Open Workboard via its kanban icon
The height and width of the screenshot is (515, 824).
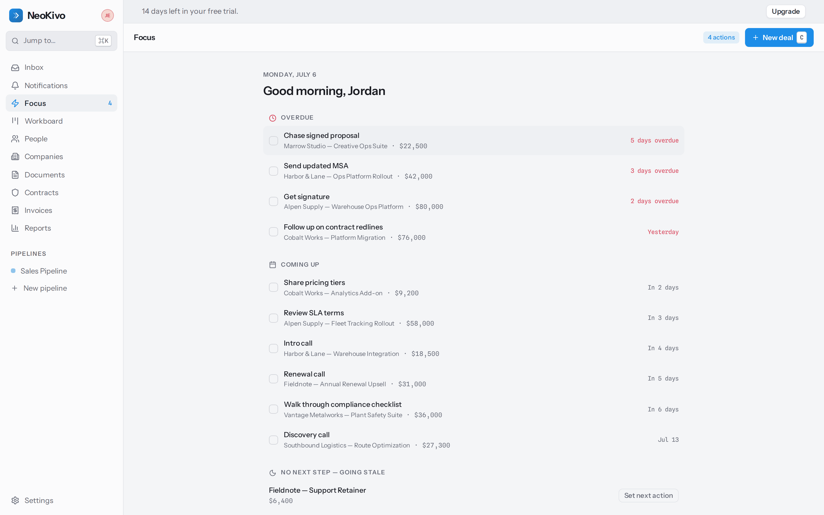[15, 121]
